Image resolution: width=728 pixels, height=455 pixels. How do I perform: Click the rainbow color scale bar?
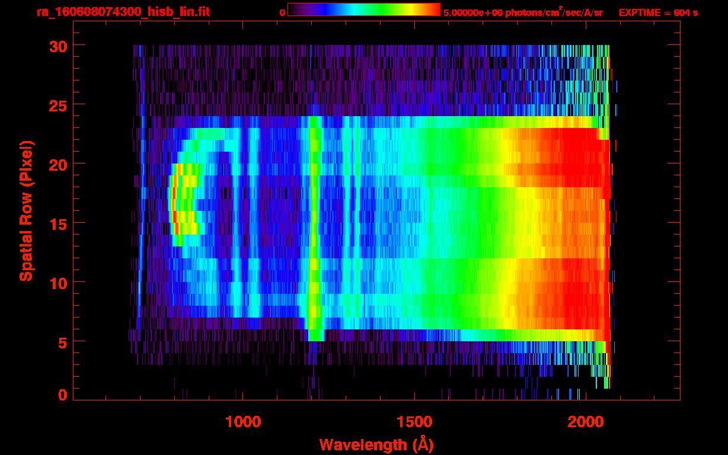[x=363, y=9]
